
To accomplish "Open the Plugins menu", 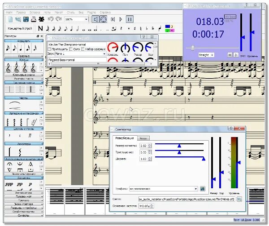I will (x=91, y=13).
